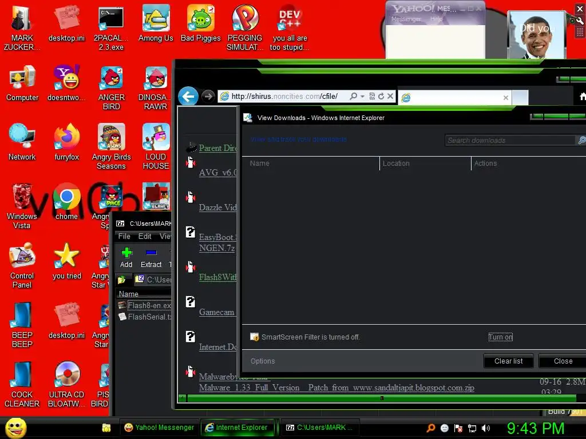Click the 7-Zip path address field

[153, 280]
